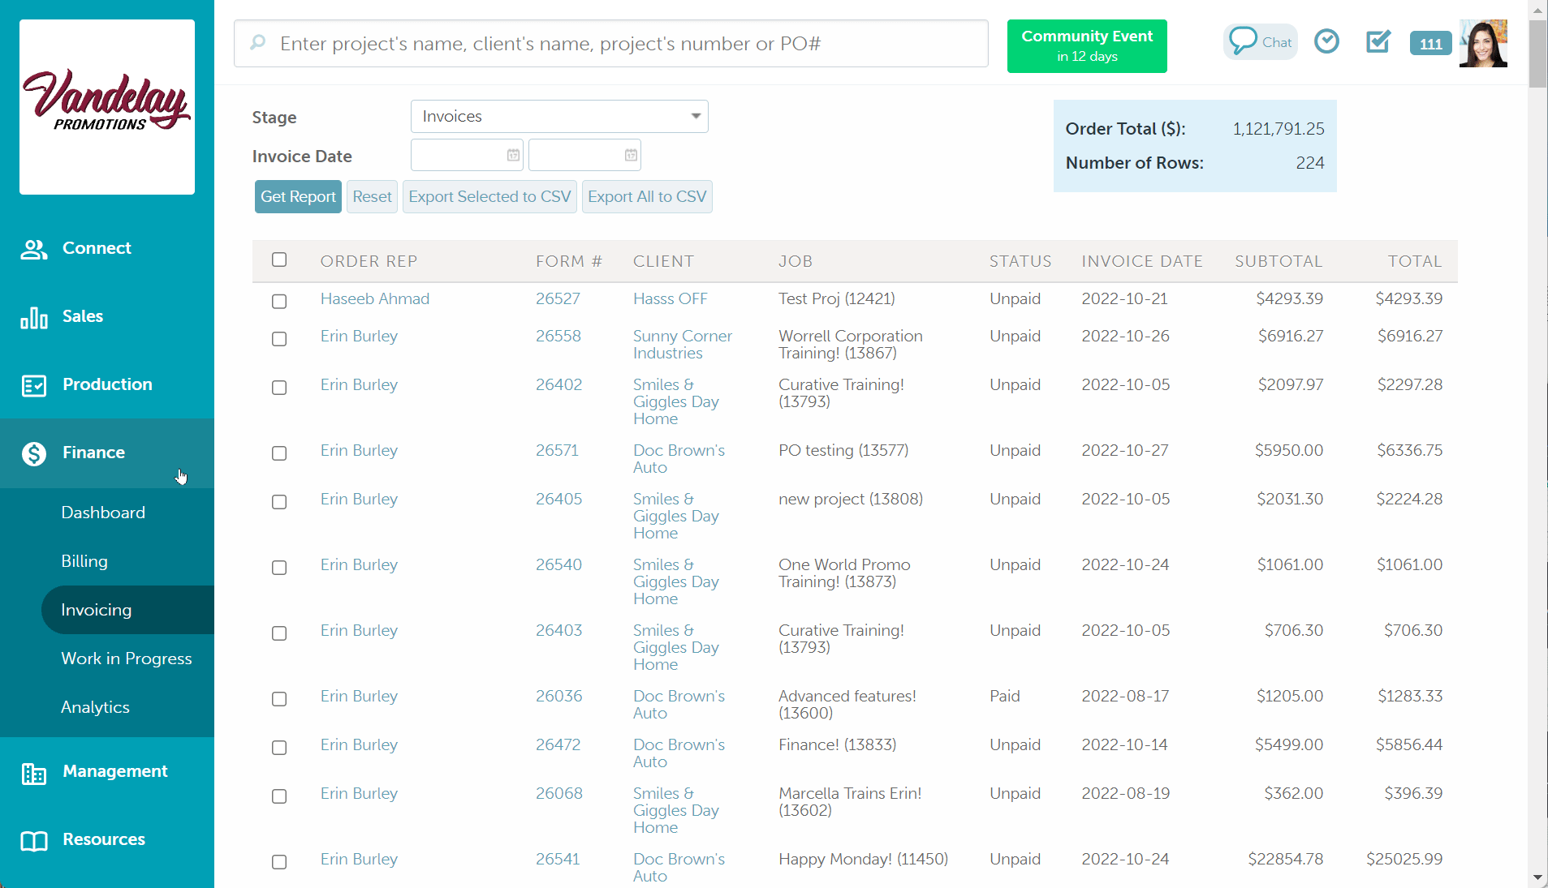Open the Chat panel

(x=1260, y=41)
